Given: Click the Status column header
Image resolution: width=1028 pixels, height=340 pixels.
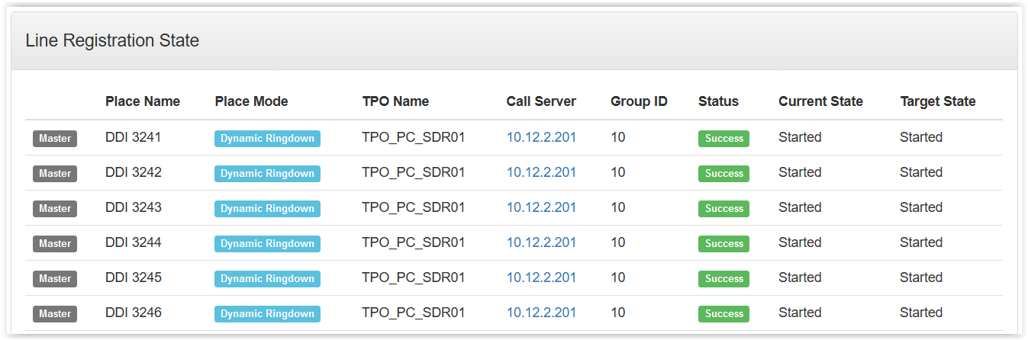Looking at the screenshot, I should pos(718,101).
